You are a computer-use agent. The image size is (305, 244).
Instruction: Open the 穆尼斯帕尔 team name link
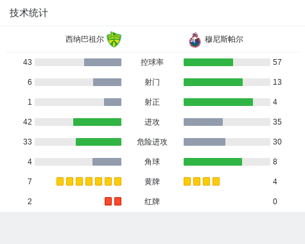(x=224, y=39)
